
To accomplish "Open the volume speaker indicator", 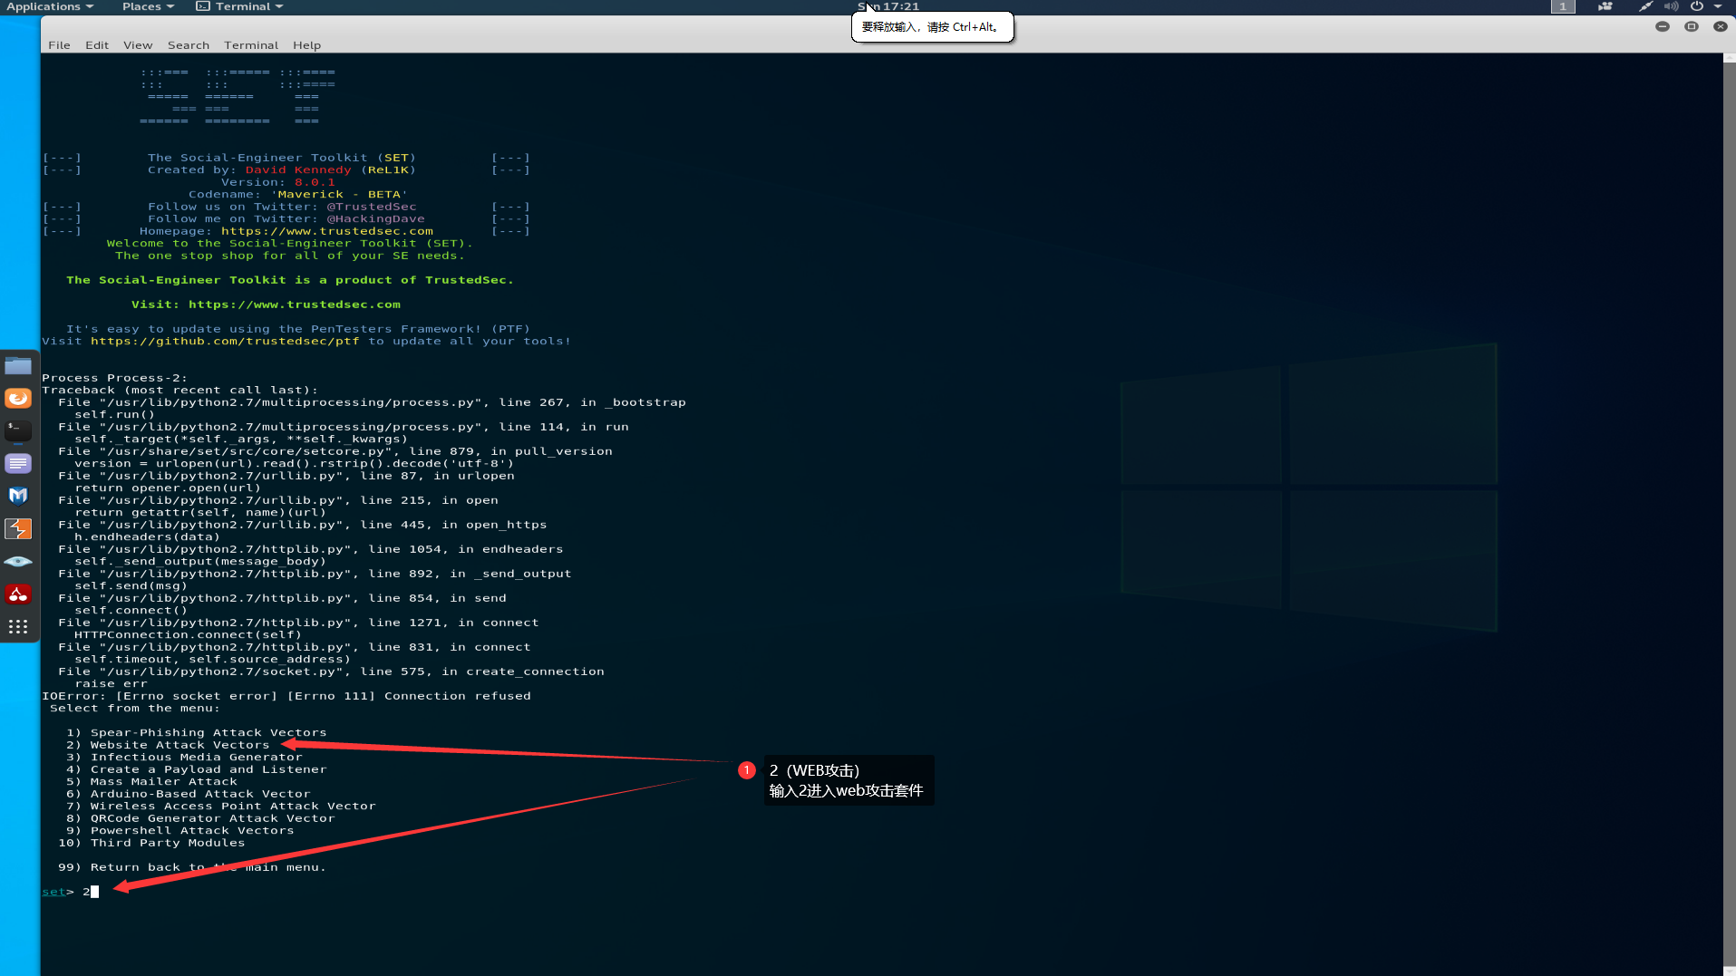I will [1671, 6].
